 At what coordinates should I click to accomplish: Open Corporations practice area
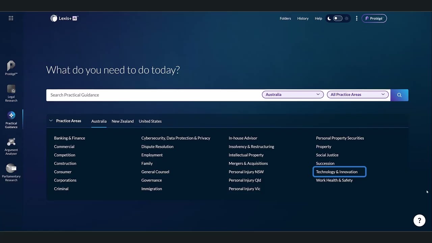click(x=65, y=180)
